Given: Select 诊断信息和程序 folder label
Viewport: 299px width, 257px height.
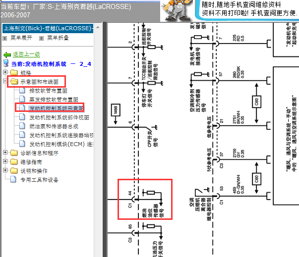Looking at the screenshot, I should click(40, 153).
